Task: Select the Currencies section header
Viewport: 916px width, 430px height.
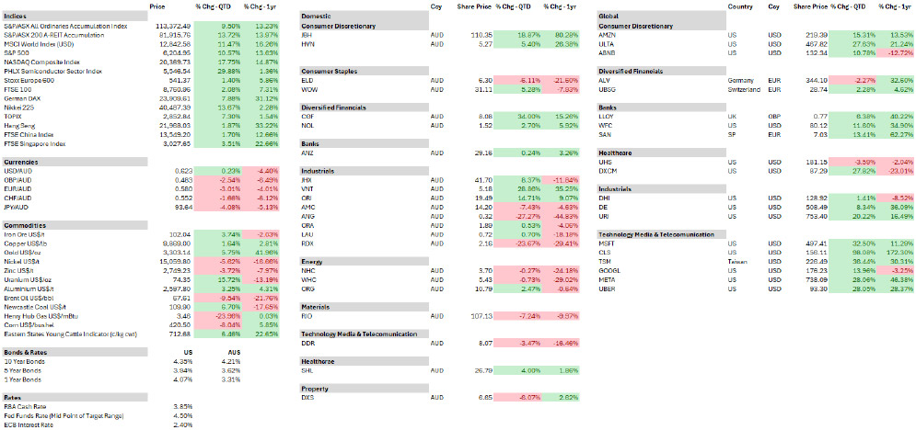Action: [x=75, y=162]
